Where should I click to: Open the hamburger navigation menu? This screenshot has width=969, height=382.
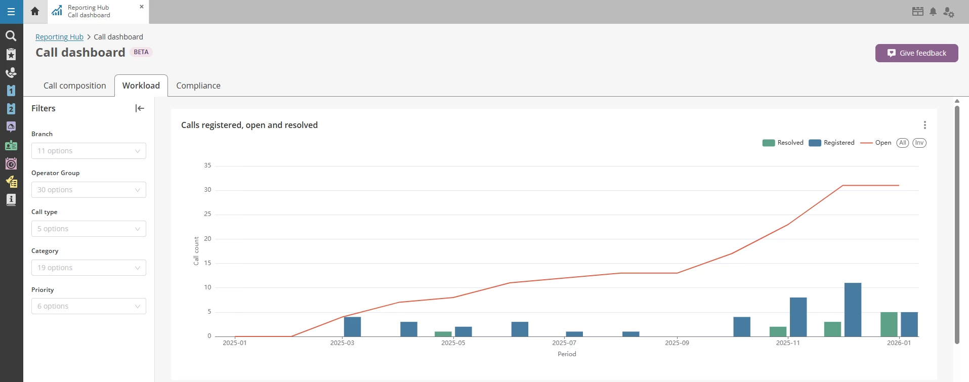11,12
